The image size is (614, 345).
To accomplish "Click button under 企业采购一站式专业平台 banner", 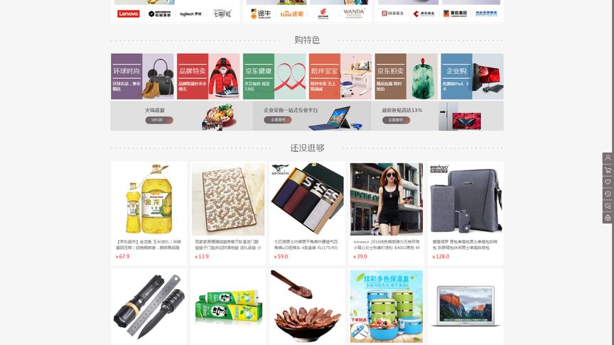I will [278, 120].
